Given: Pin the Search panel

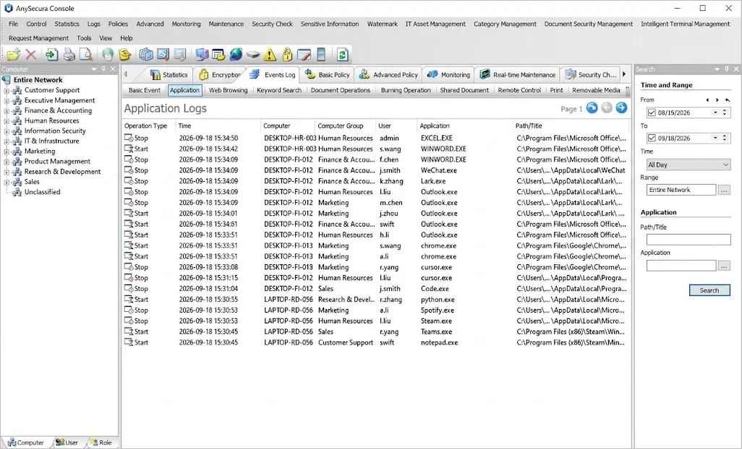Looking at the screenshot, I should click(x=727, y=69).
